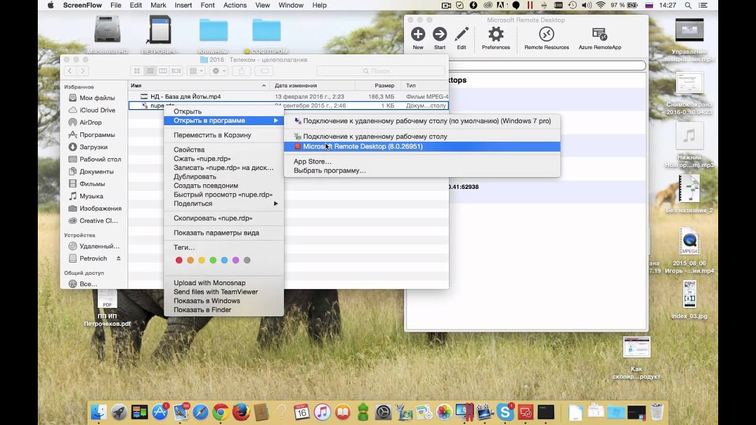Choose Показать в Finder

point(224,310)
